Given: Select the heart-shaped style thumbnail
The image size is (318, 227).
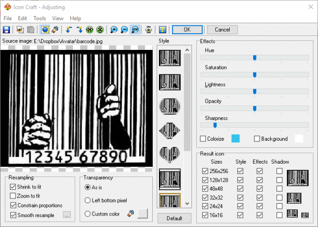Looking at the screenshot, I should [x=170, y=155].
